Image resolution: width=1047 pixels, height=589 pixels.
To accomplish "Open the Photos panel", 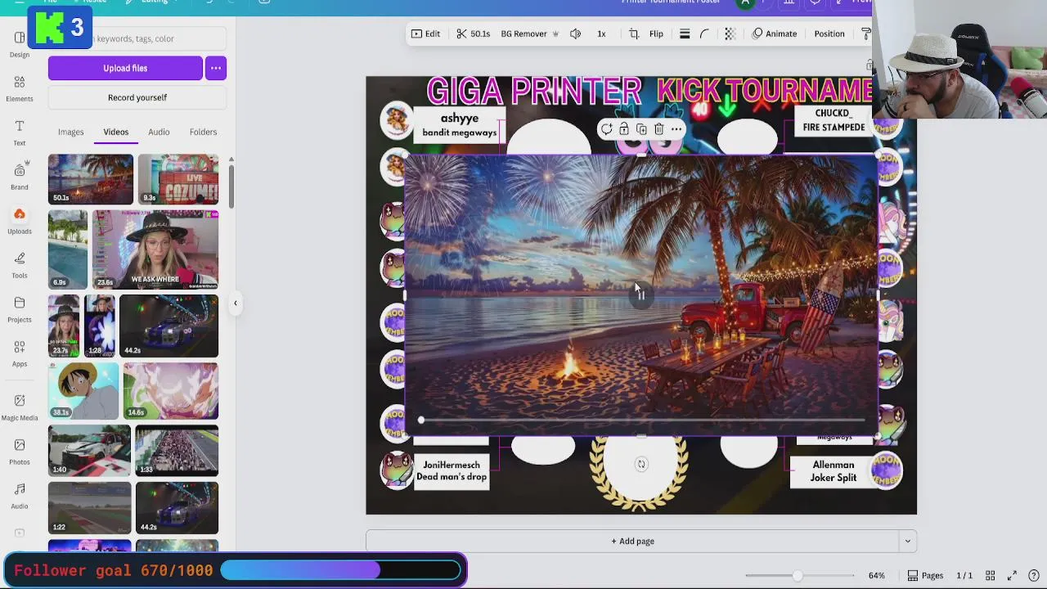I will coord(20,452).
